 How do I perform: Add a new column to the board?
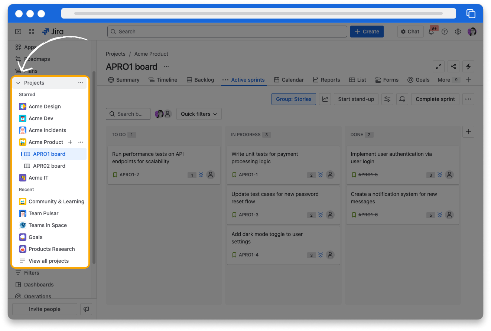pyautogui.click(x=468, y=132)
